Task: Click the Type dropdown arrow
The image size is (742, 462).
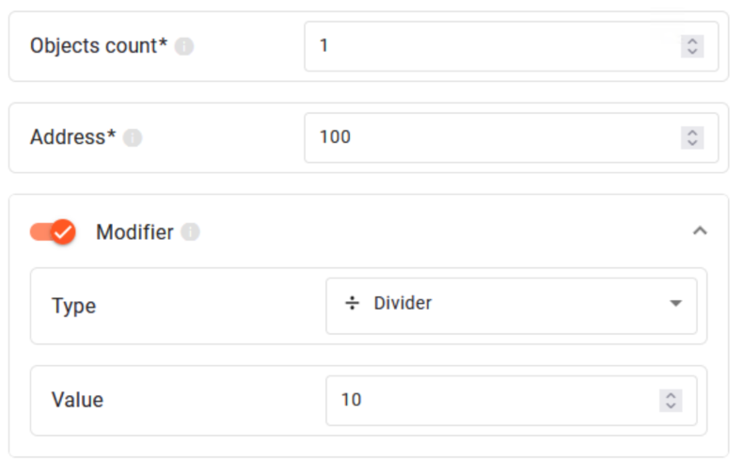Action: [x=675, y=304]
